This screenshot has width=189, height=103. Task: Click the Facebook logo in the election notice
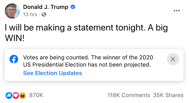14,59
